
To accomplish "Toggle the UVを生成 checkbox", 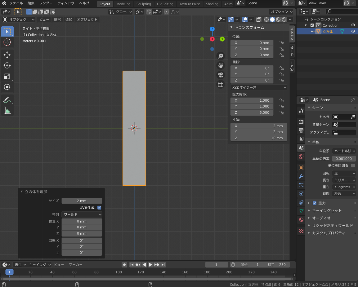I will point(99,208).
